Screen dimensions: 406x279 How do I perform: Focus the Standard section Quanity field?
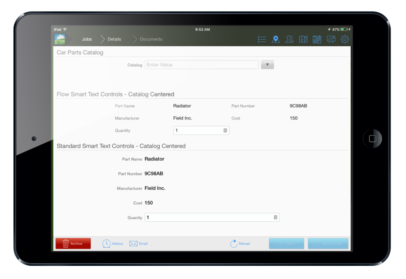[212, 217]
